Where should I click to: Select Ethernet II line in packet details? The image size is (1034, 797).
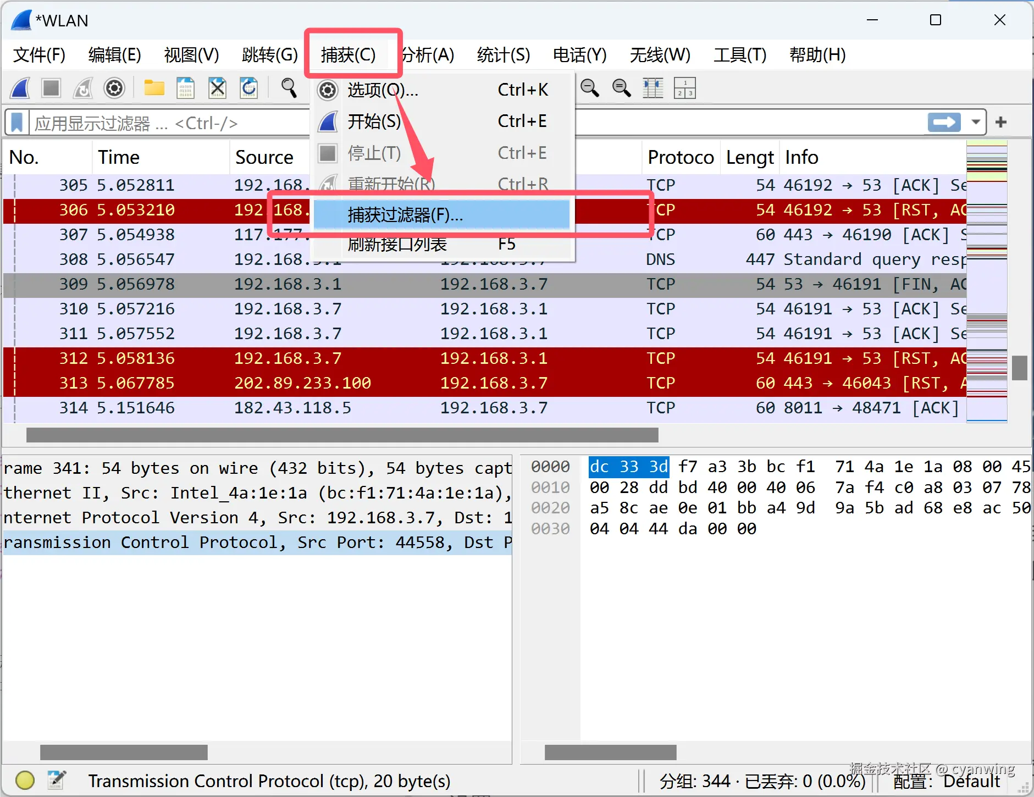click(x=257, y=493)
